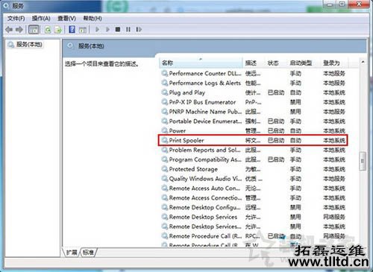
Task: Select Performance Logs & Alerts service
Action: coord(253,83)
